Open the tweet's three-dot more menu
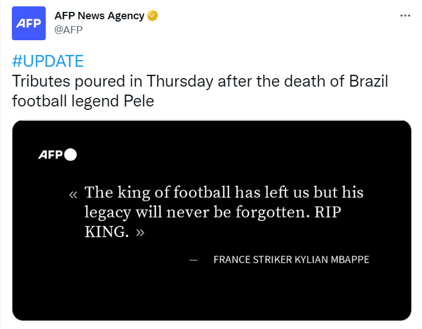 point(405,16)
